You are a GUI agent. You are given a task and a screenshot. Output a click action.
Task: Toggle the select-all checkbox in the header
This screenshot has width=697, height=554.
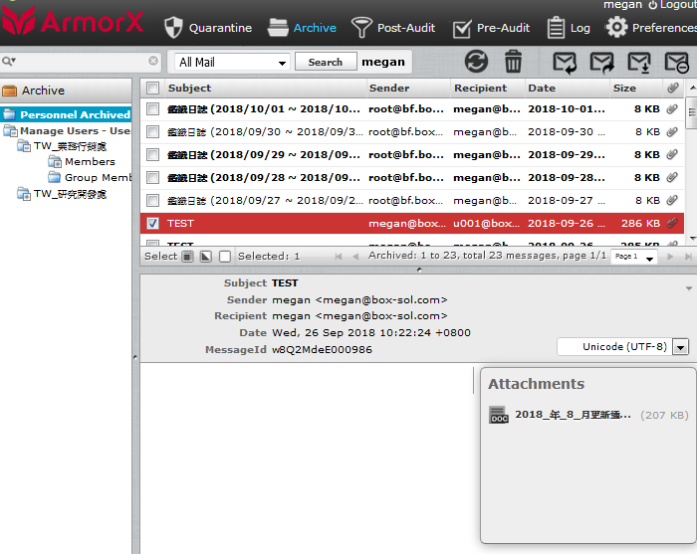(x=152, y=88)
